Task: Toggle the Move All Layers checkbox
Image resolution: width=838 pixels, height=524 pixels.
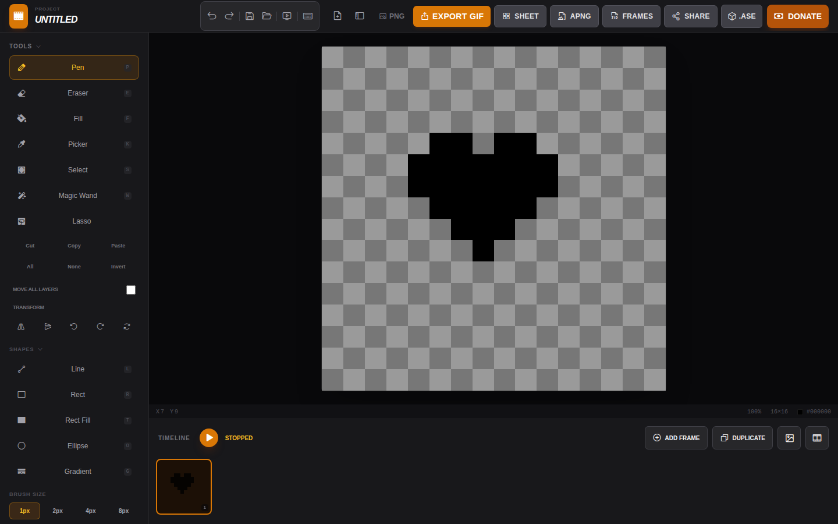Action: click(131, 290)
